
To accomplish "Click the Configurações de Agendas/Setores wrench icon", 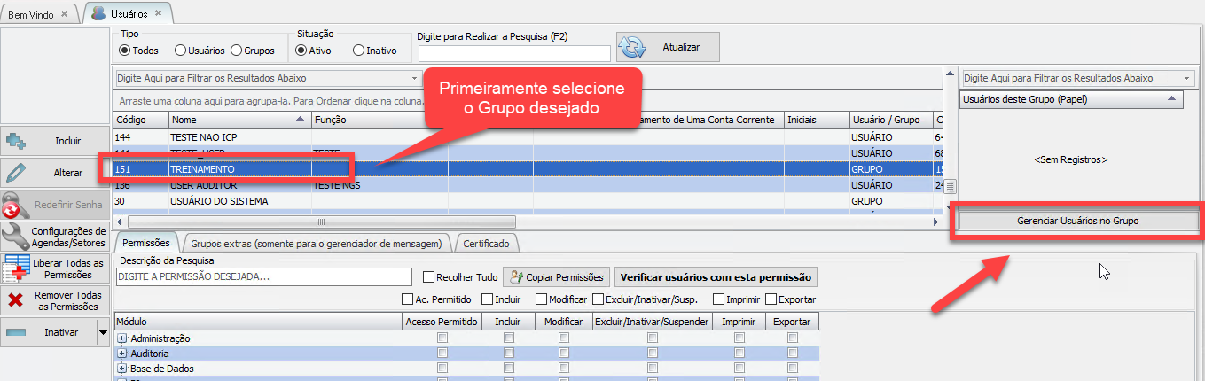I will 15,237.
